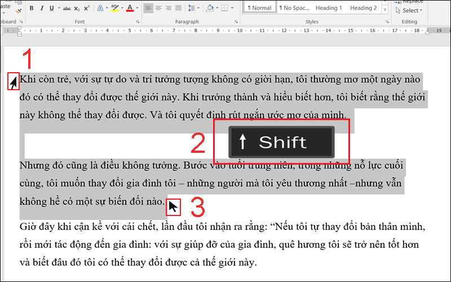Screen dimensions: 451x282
Task: Toggle Strikethrough formatting
Action: [x=67, y=8]
